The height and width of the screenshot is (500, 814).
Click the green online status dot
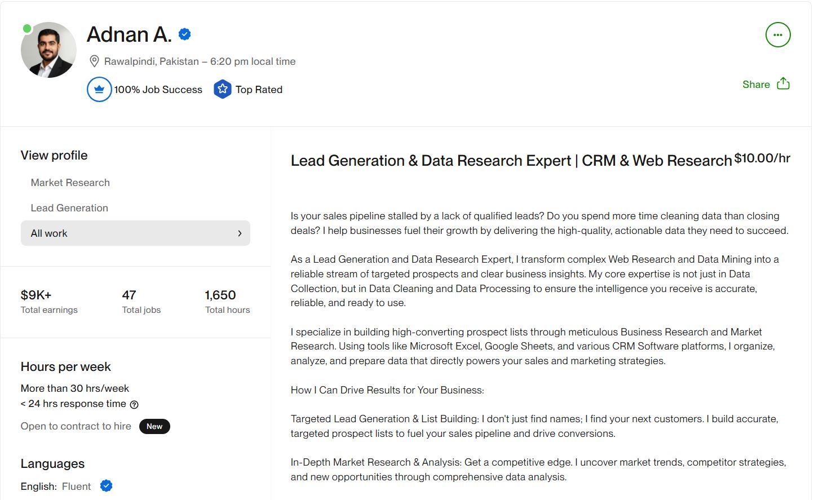[27, 28]
